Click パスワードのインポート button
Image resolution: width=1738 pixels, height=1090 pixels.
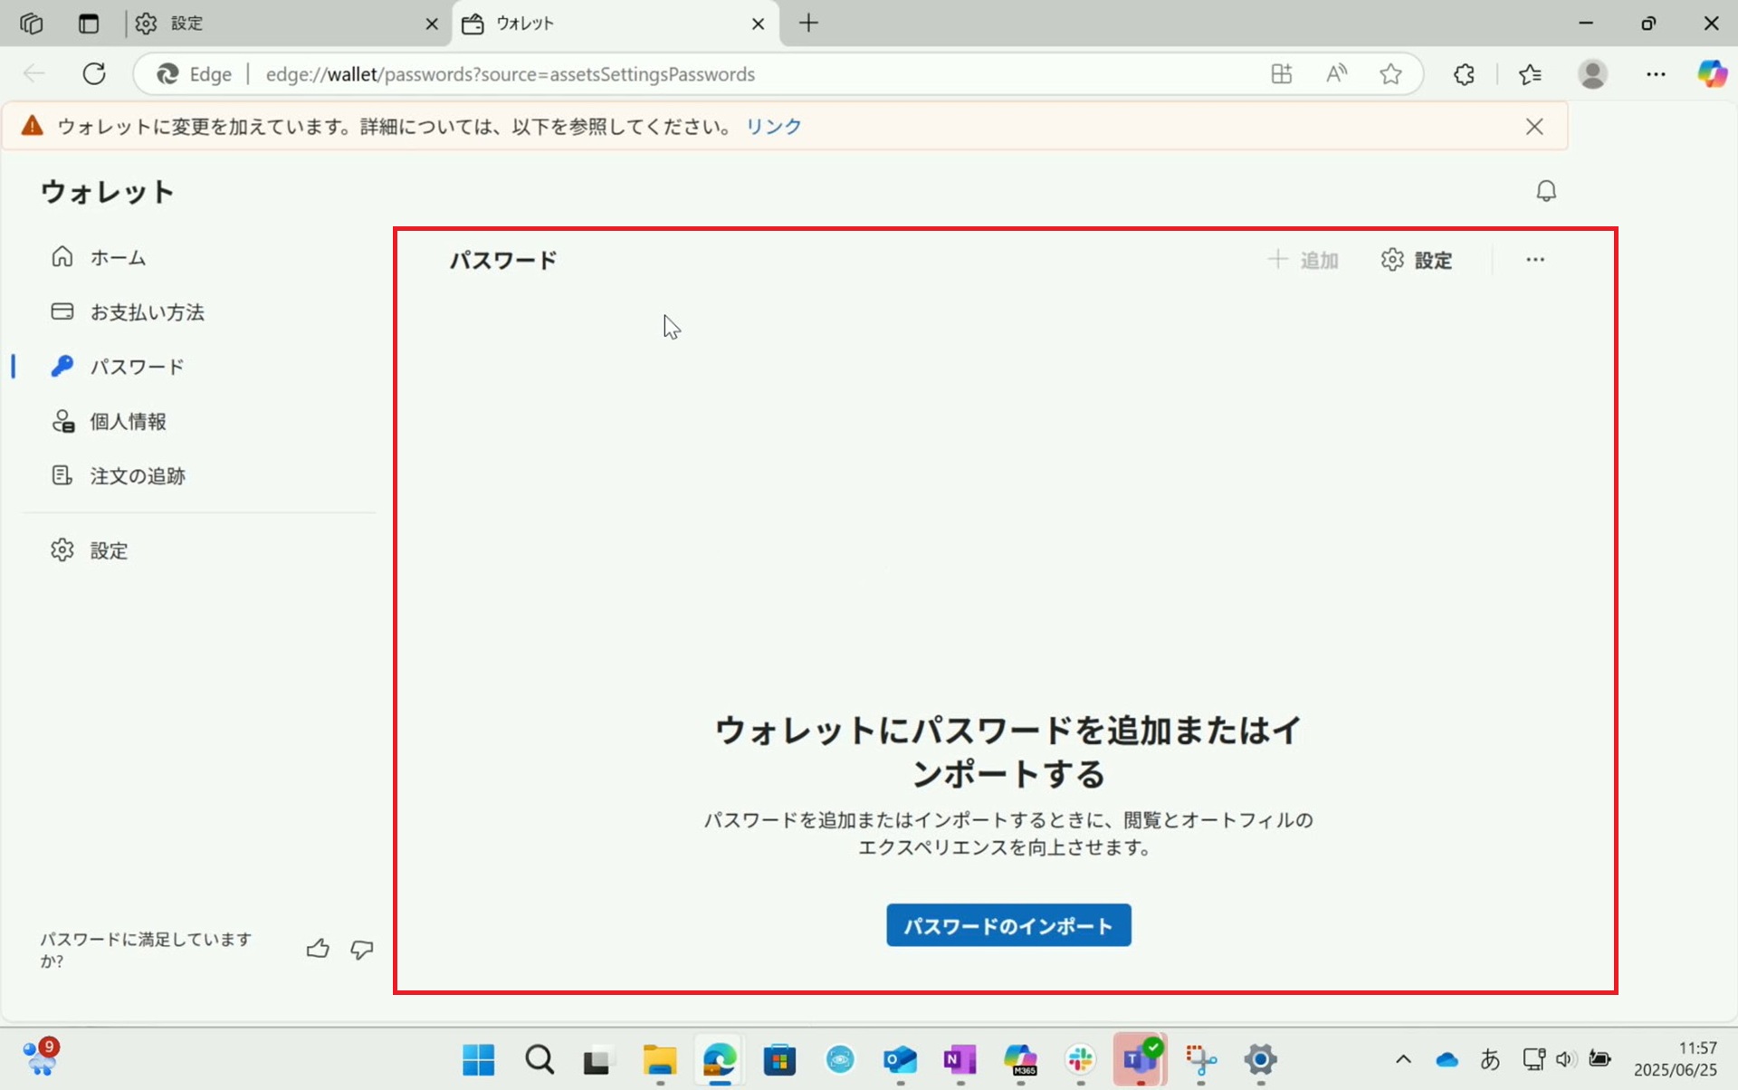(x=1008, y=925)
